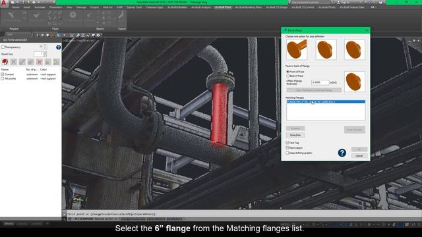Click Cancel in the tie-in point dialog

(x=359, y=155)
